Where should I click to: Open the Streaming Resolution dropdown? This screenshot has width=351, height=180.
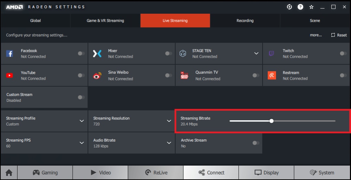[169, 121]
